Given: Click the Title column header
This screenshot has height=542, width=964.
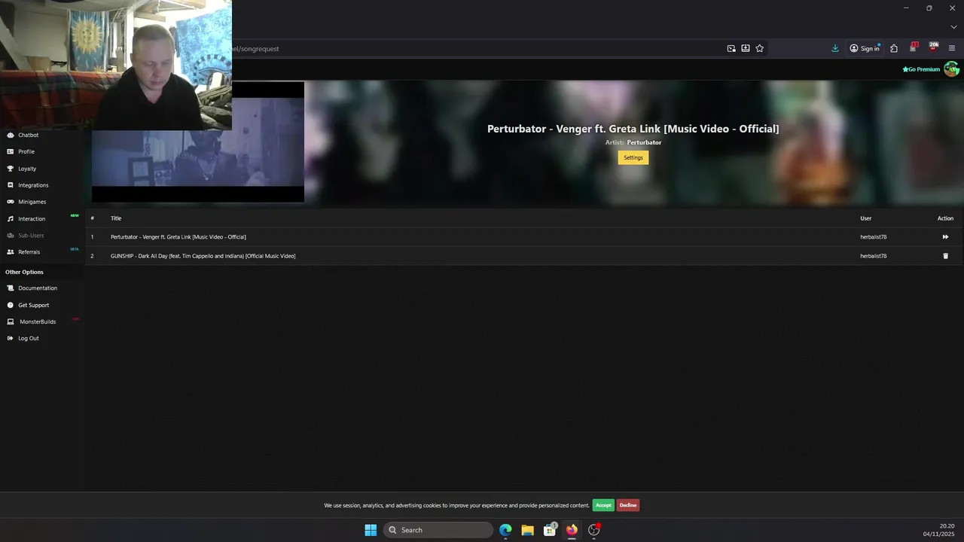Looking at the screenshot, I should point(116,218).
